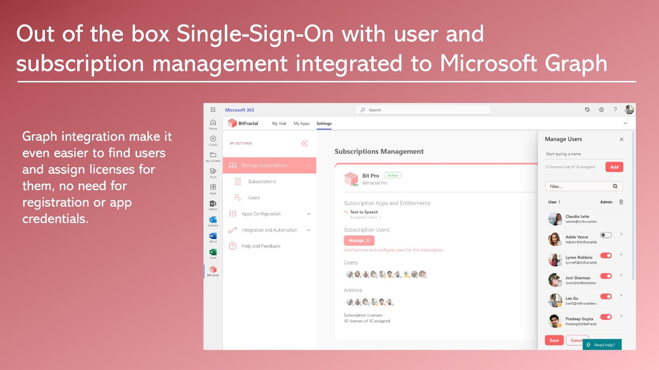Launch the Admin app icon

pos(213,205)
